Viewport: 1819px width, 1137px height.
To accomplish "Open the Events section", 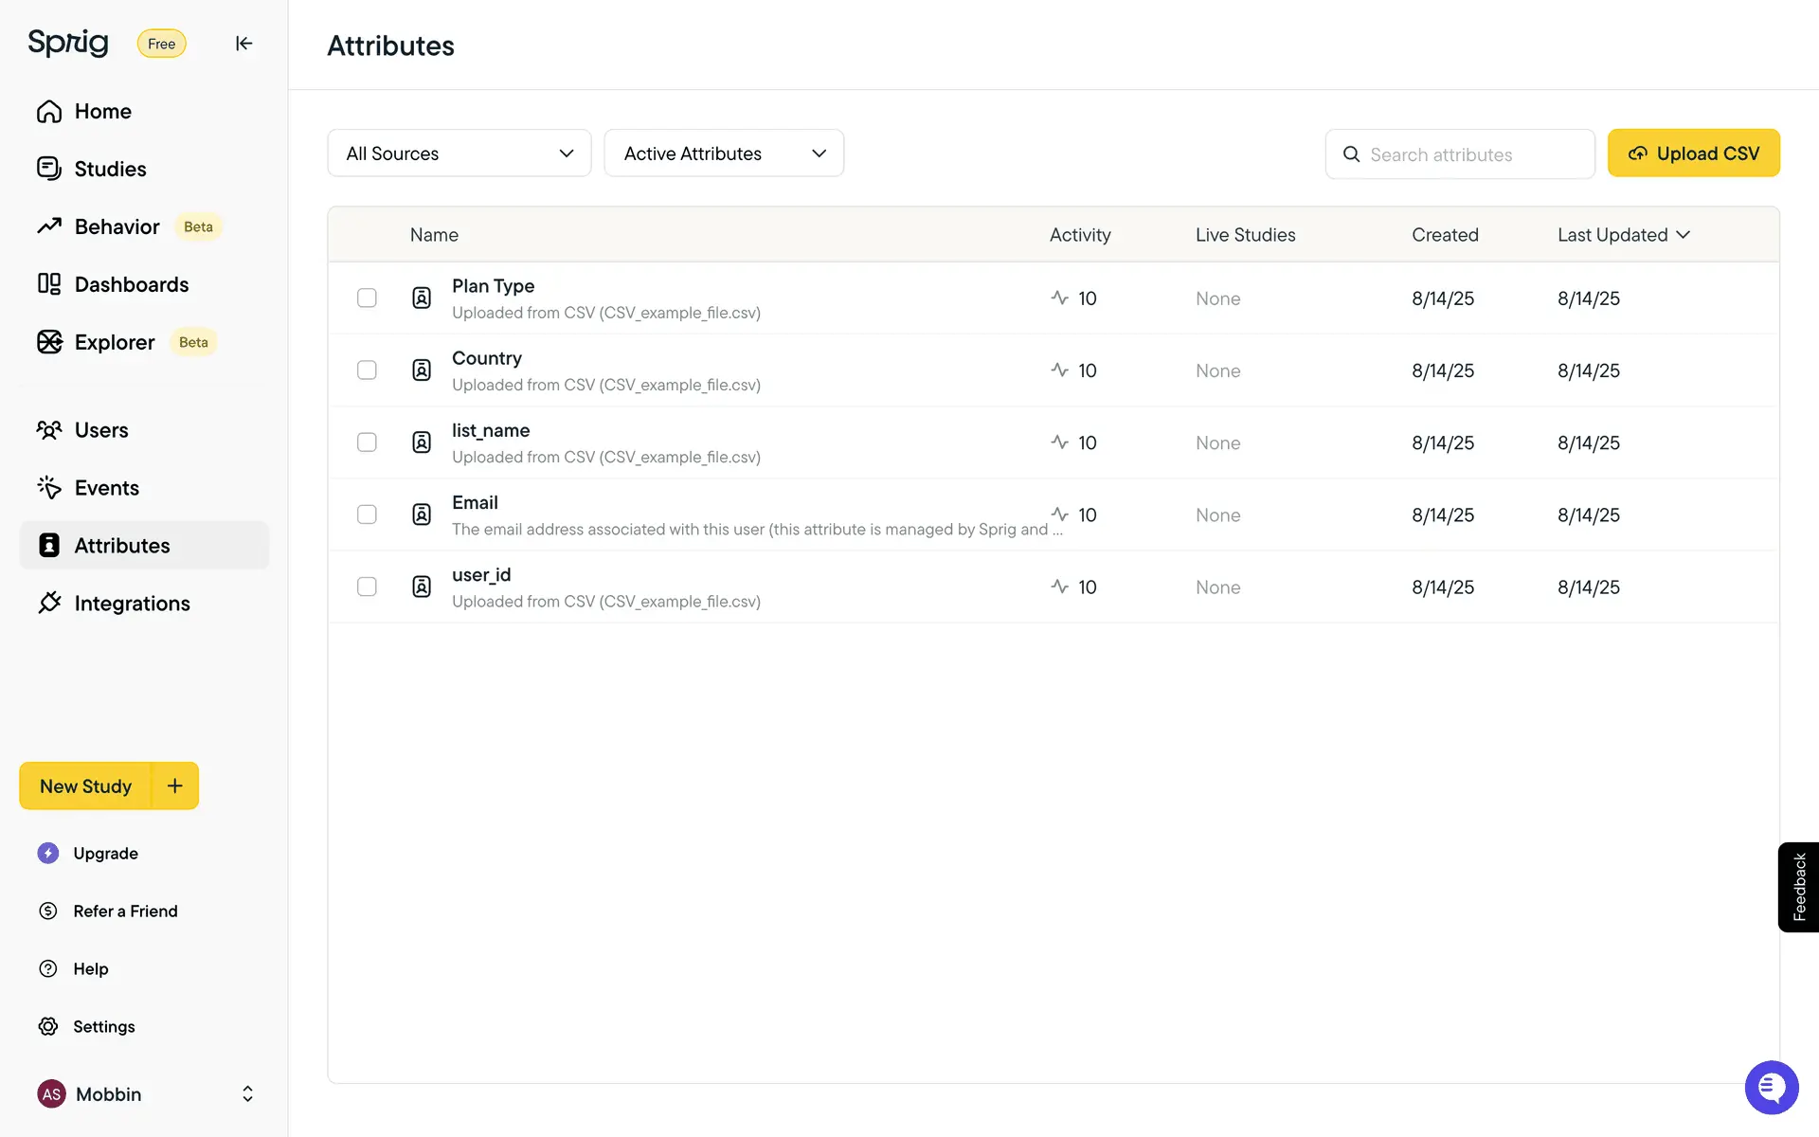I will tap(106, 488).
